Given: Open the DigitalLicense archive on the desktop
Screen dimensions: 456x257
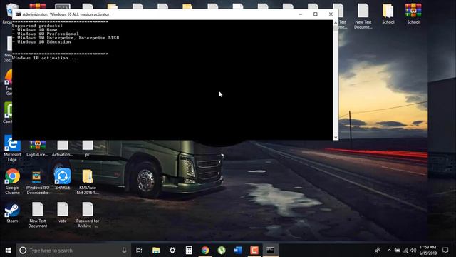Looking at the screenshot, I should click(x=37, y=148).
